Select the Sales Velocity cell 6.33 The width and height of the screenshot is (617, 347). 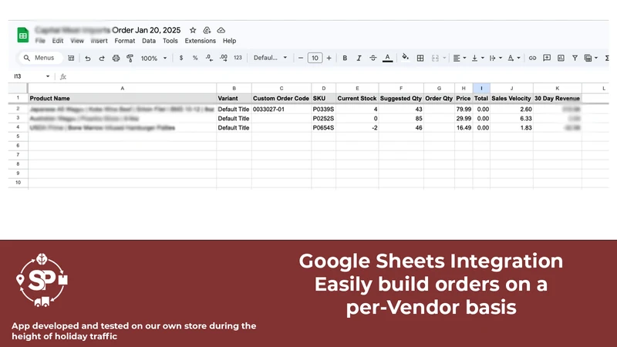tap(511, 119)
